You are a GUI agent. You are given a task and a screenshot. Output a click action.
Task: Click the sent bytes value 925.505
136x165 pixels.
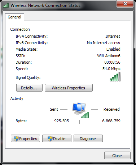[x=61, y=121]
